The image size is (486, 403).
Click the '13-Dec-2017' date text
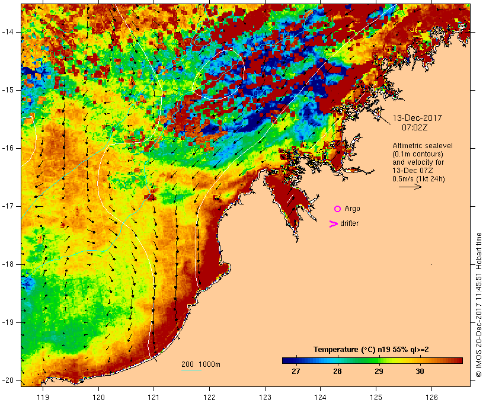tap(417, 118)
